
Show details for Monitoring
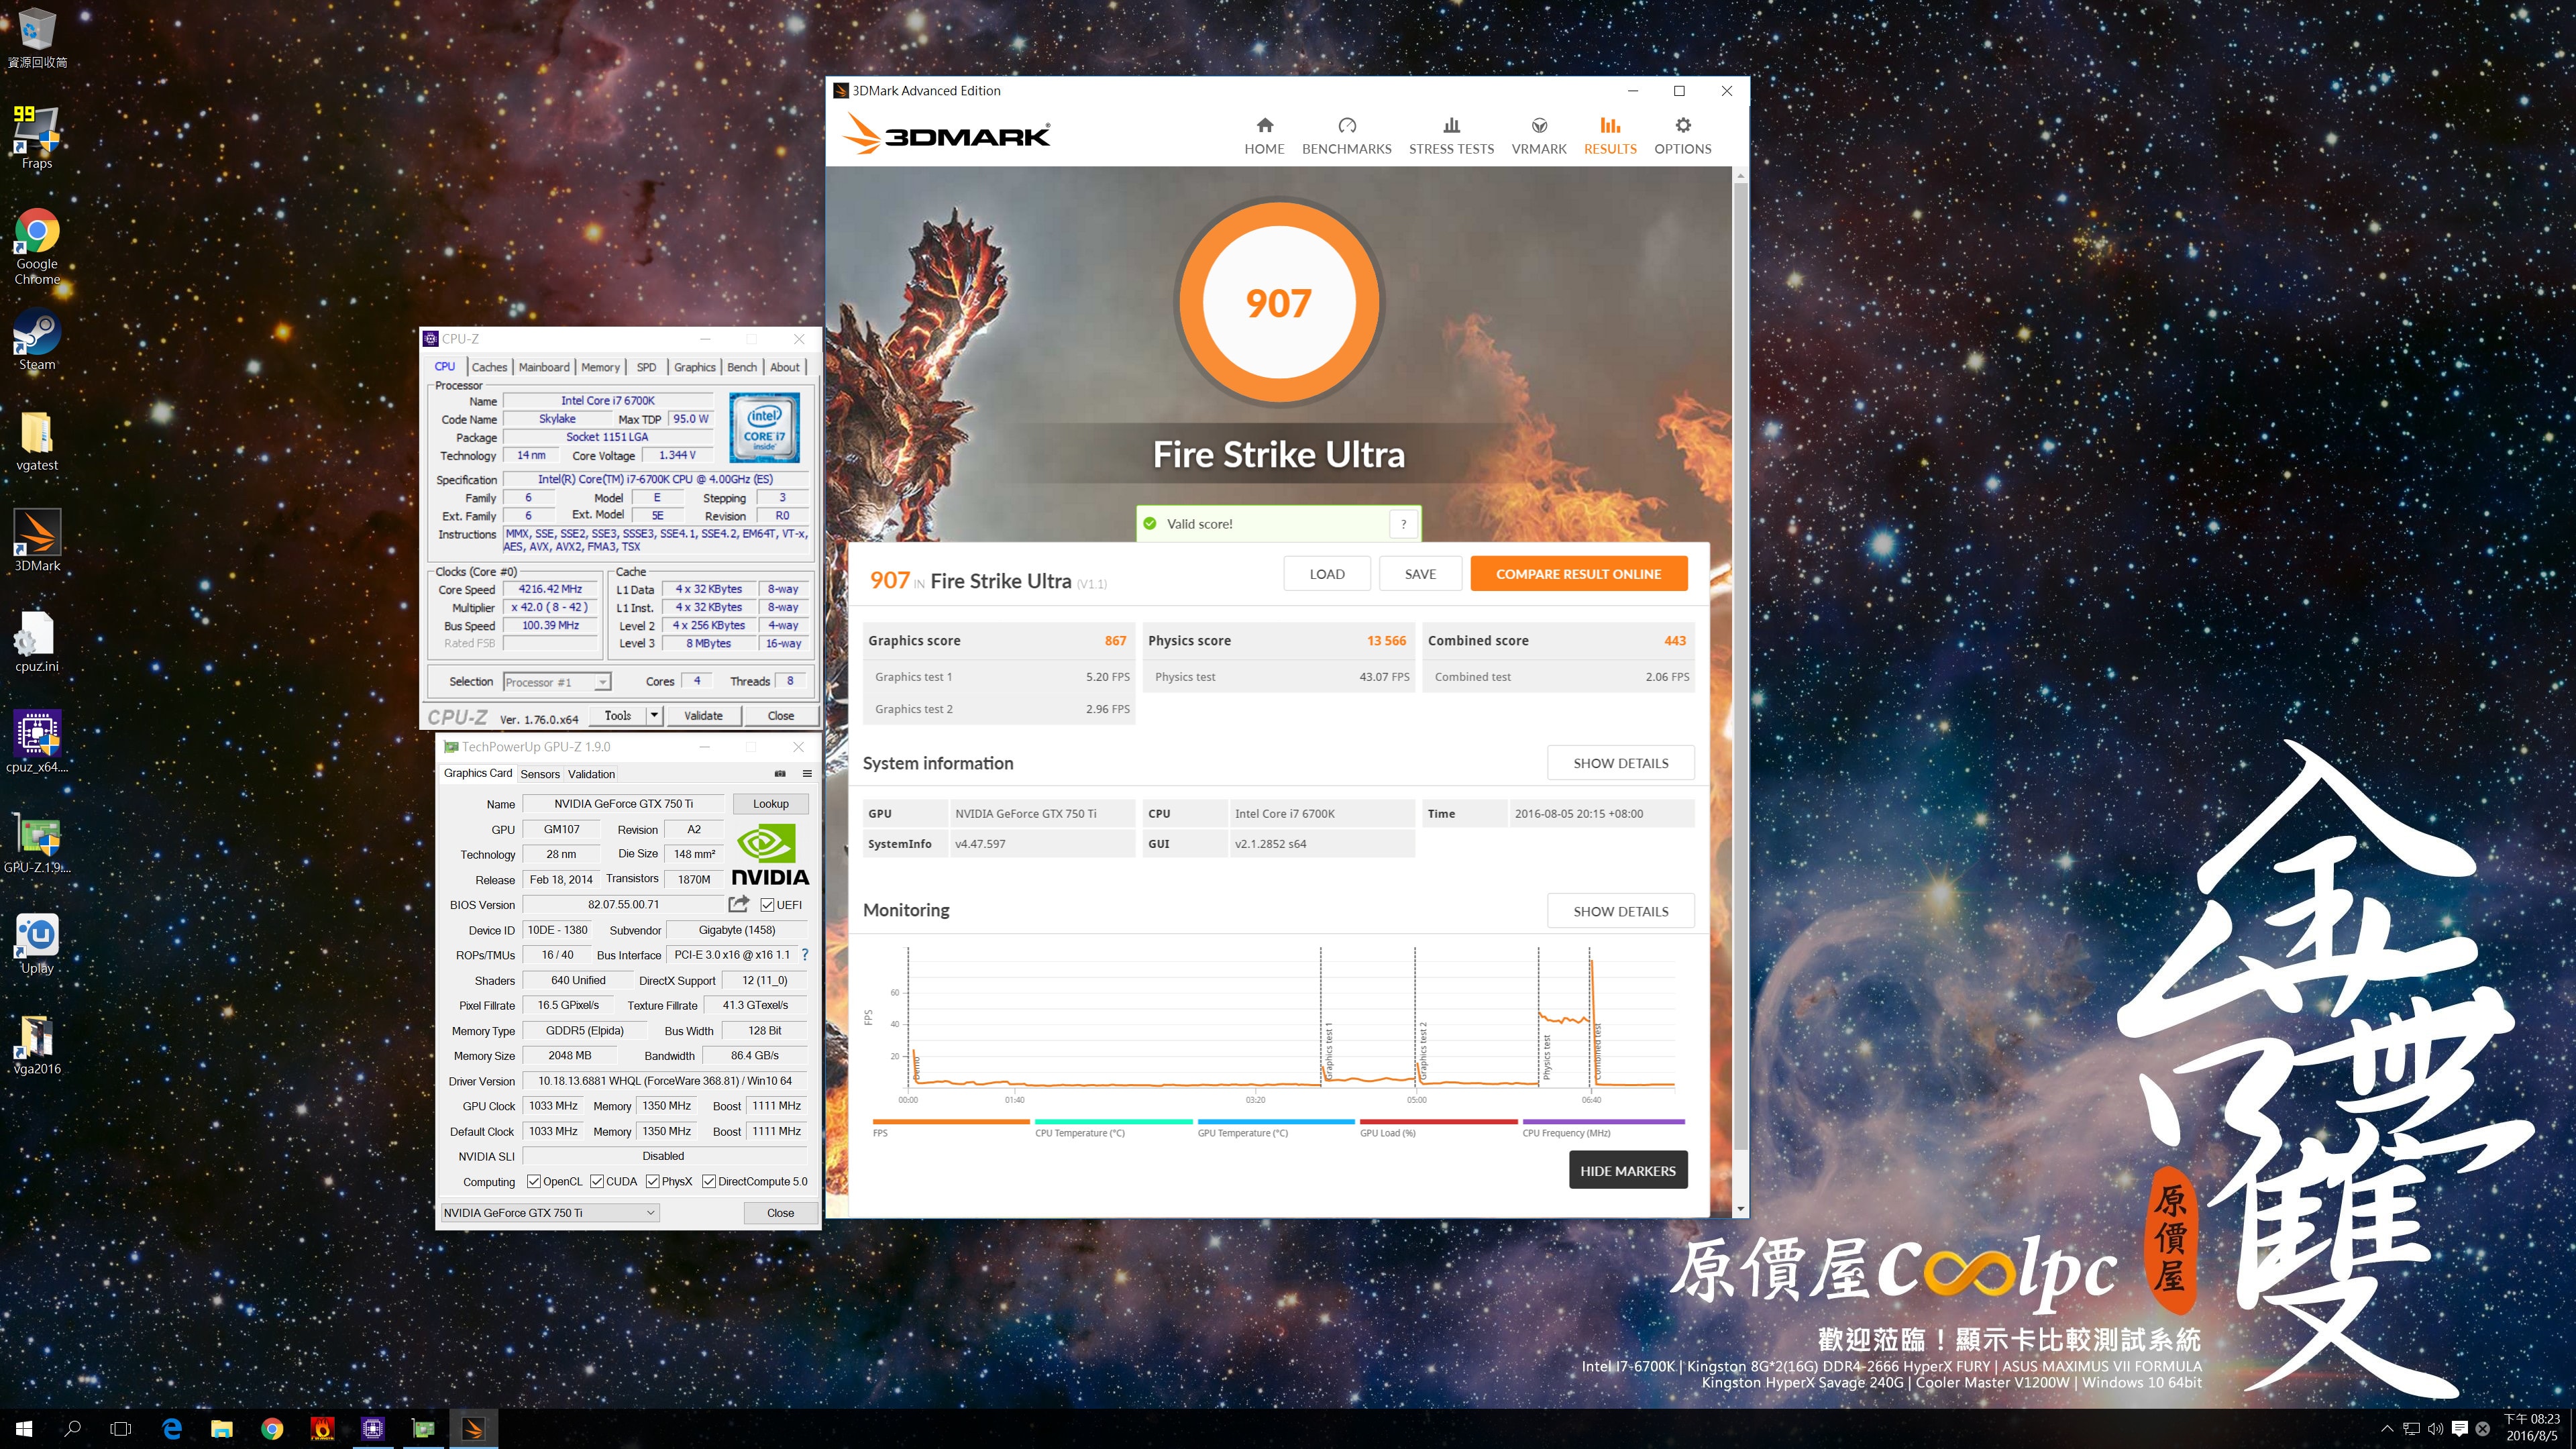(1620, 911)
